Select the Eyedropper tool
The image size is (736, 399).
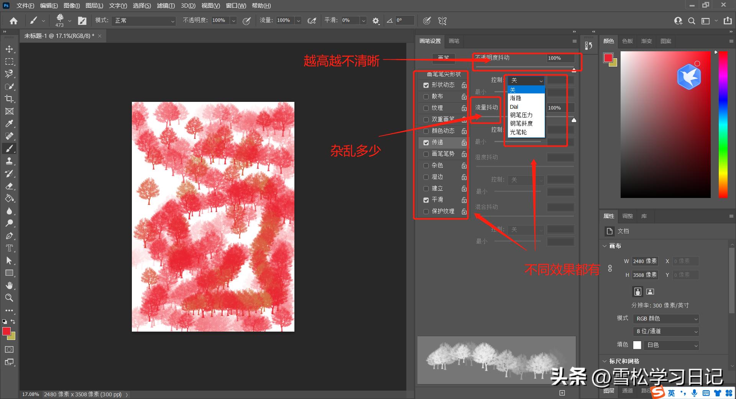[x=9, y=123]
